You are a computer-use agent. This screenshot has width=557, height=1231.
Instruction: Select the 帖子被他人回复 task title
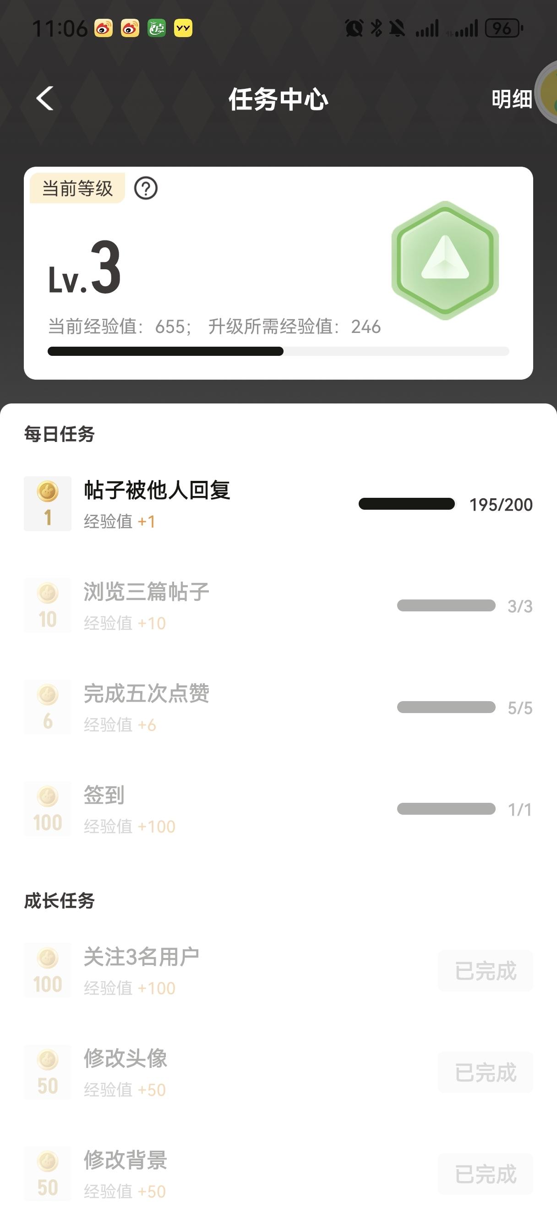coord(157,490)
